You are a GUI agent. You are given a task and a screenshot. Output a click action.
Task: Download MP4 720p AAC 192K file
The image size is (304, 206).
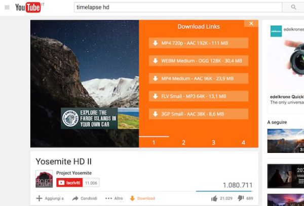(x=199, y=43)
